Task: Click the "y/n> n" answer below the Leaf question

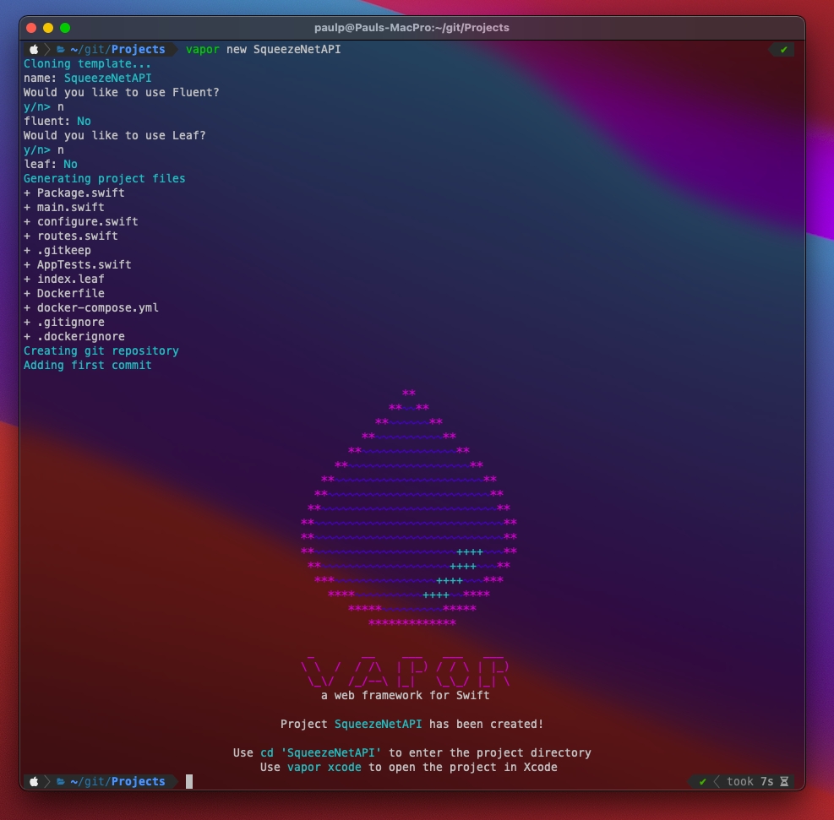Action: click(x=44, y=149)
